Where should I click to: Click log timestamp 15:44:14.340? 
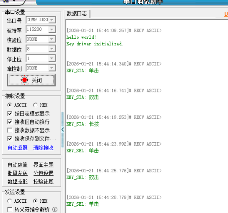(111, 64)
